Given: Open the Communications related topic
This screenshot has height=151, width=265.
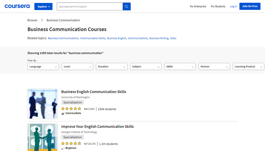Looking at the screenshot, I should pos(138,38).
